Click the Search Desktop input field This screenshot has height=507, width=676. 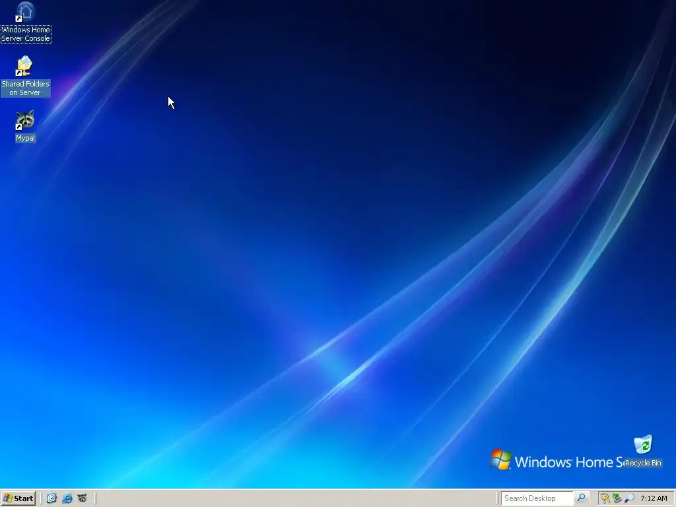click(x=537, y=498)
